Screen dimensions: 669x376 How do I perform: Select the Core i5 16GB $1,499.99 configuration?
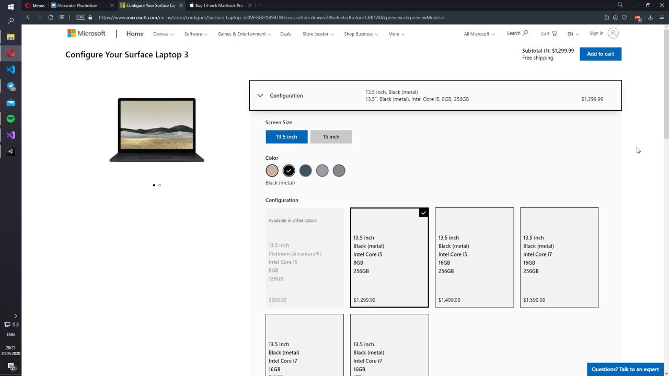coord(475,257)
